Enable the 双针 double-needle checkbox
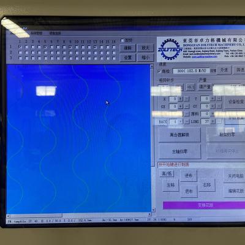Viewport: 245px width, 245px height. (x=123, y=40)
